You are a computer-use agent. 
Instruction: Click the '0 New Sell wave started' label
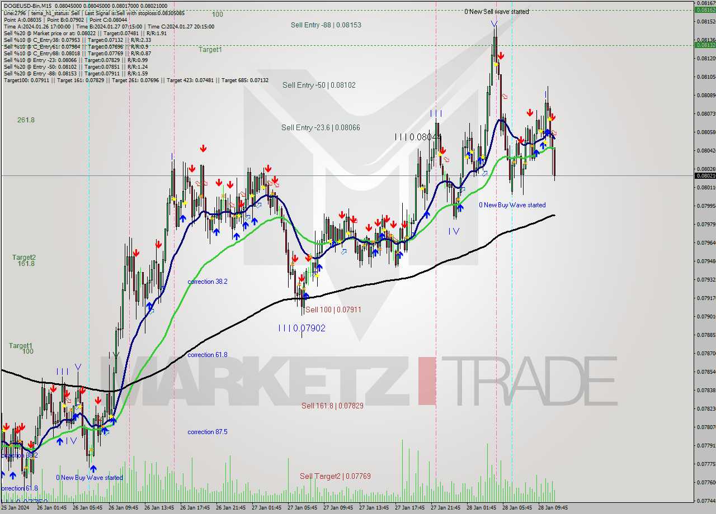coord(497,11)
